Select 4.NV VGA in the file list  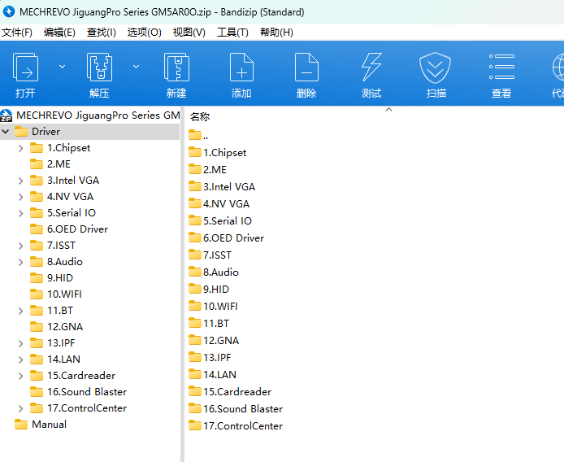click(x=219, y=204)
